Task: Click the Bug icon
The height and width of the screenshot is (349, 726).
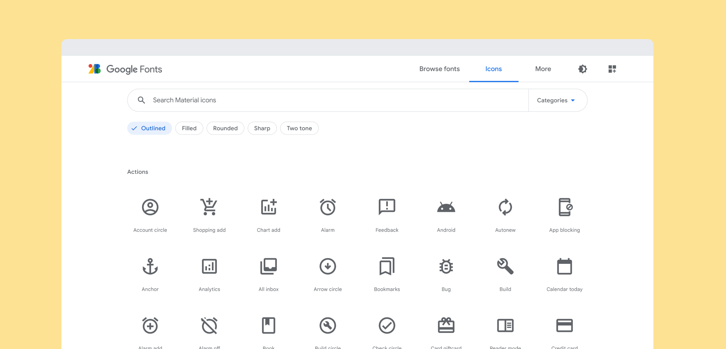Action: click(x=446, y=266)
